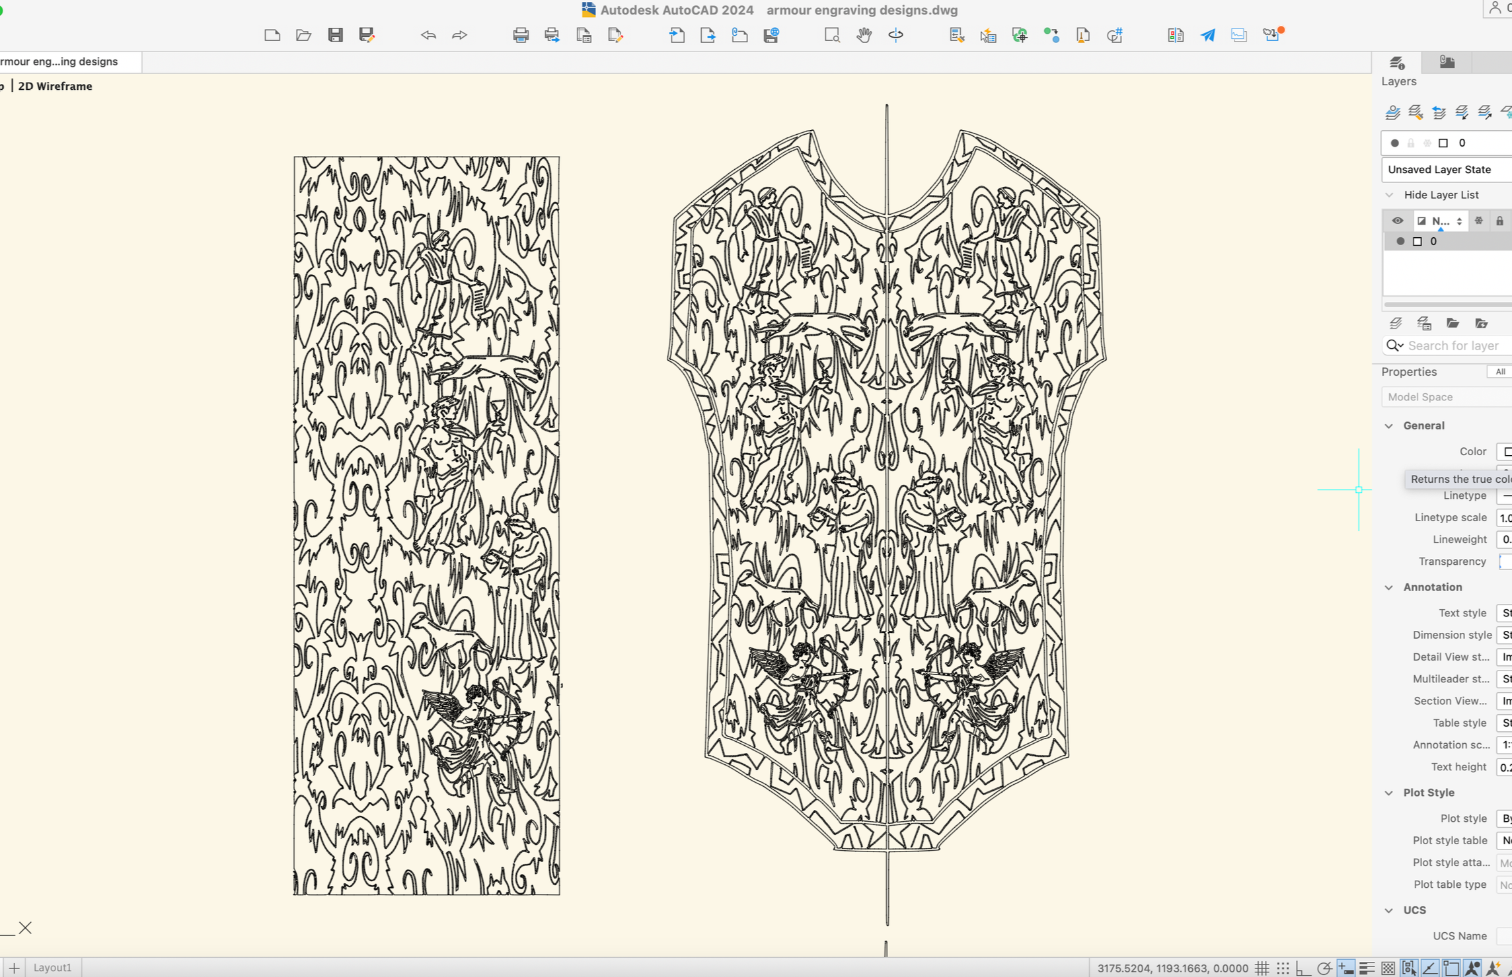Click the New drawing icon
This screenshot has width=1512, height=977.
[x=272, y=35]
